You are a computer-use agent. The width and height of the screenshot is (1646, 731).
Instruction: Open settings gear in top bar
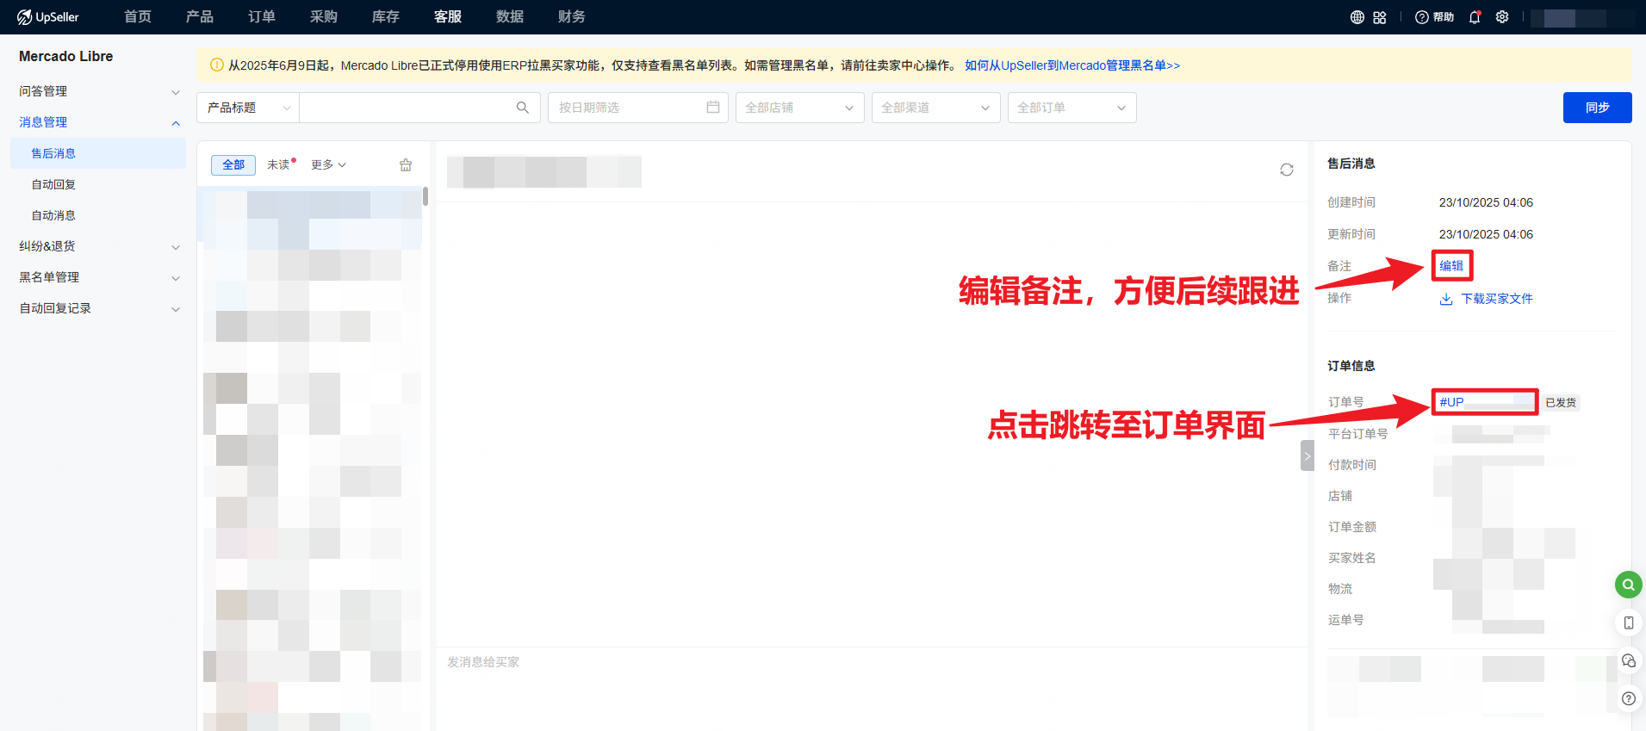(x=1502, y=17)
